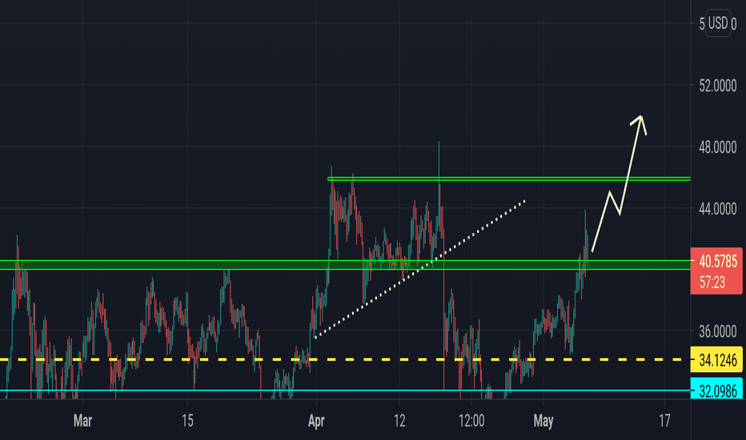Select the yellow dashed horizontal line

pos(345,360)
